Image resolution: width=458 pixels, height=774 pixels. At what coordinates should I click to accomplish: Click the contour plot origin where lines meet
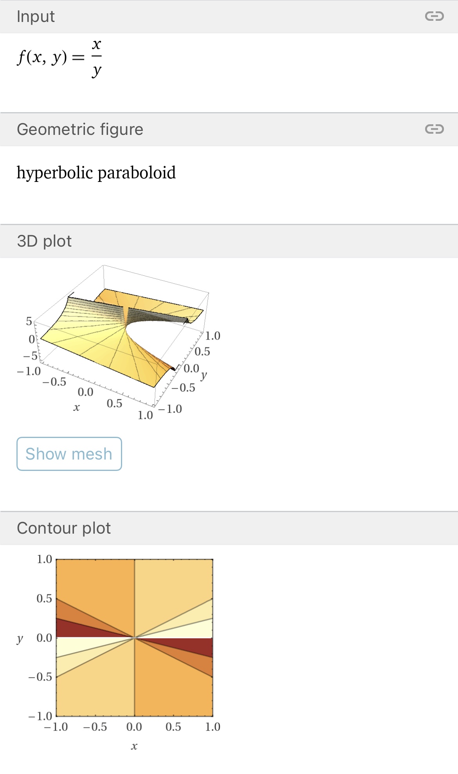(135, 638)
